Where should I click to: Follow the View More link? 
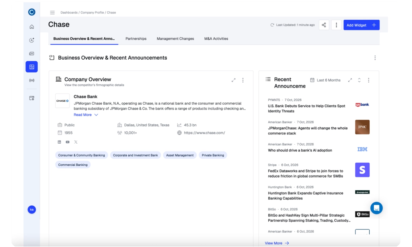[277, 243]
